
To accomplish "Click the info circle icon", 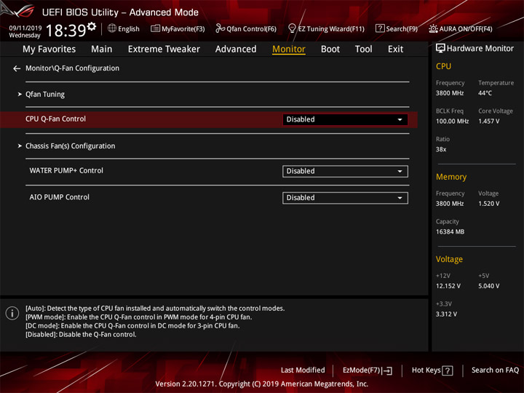I will 12,313.
